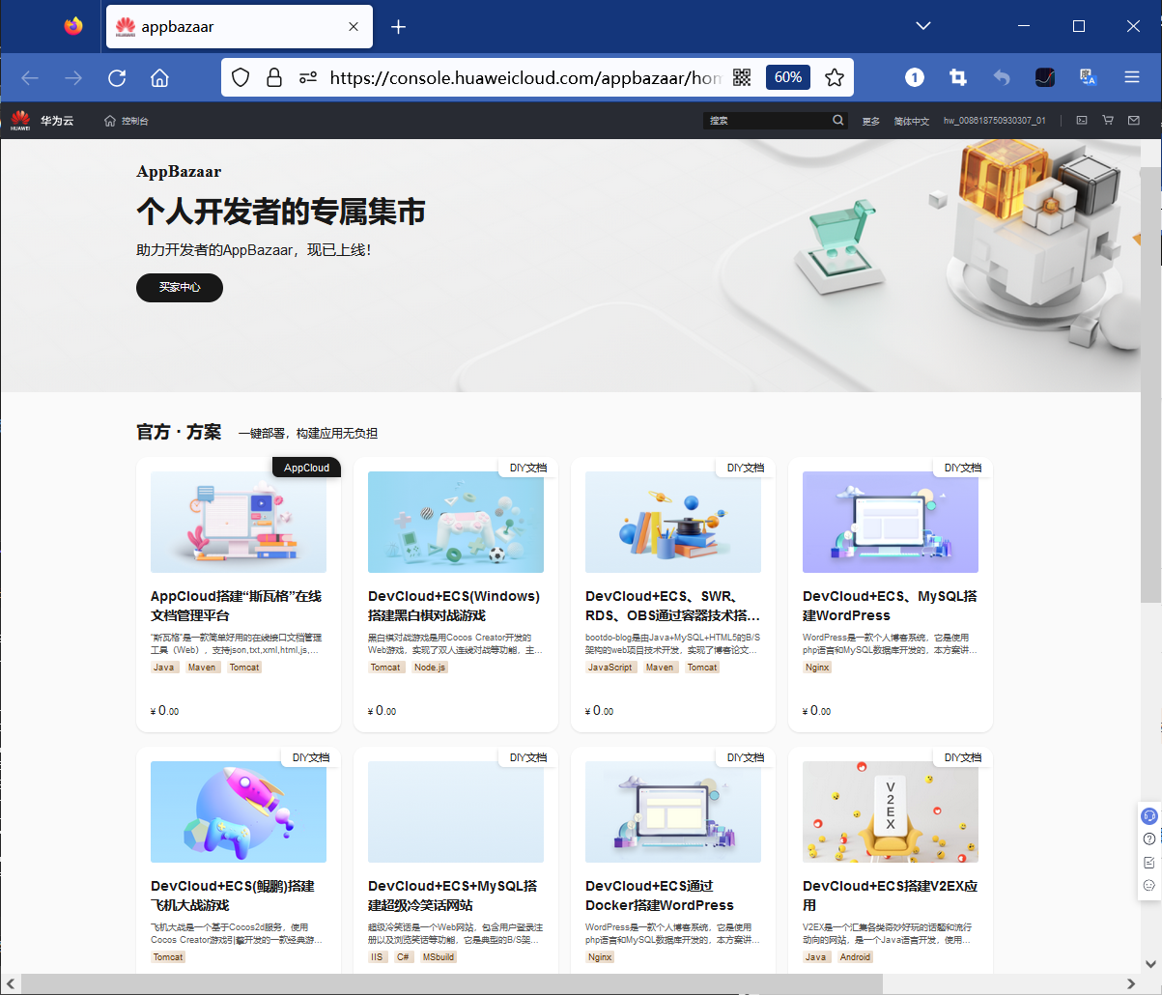The height and width of the screenshot is (995, 1162).
Task: Click the Huawei Cloud logo
Action: (x=21, y=120)
